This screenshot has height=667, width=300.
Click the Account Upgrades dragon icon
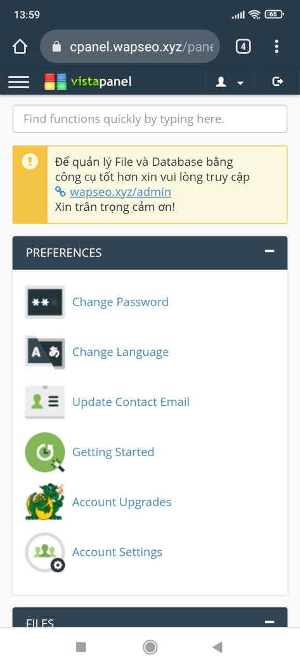coord(45,502)
